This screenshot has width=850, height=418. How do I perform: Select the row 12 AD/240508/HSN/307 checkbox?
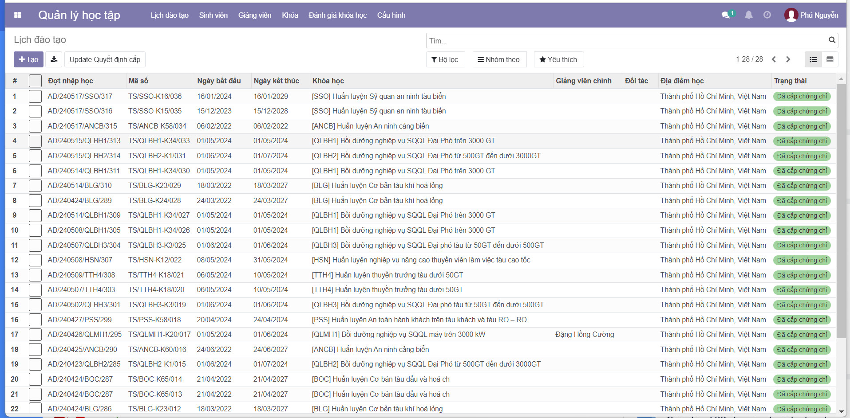35,260
